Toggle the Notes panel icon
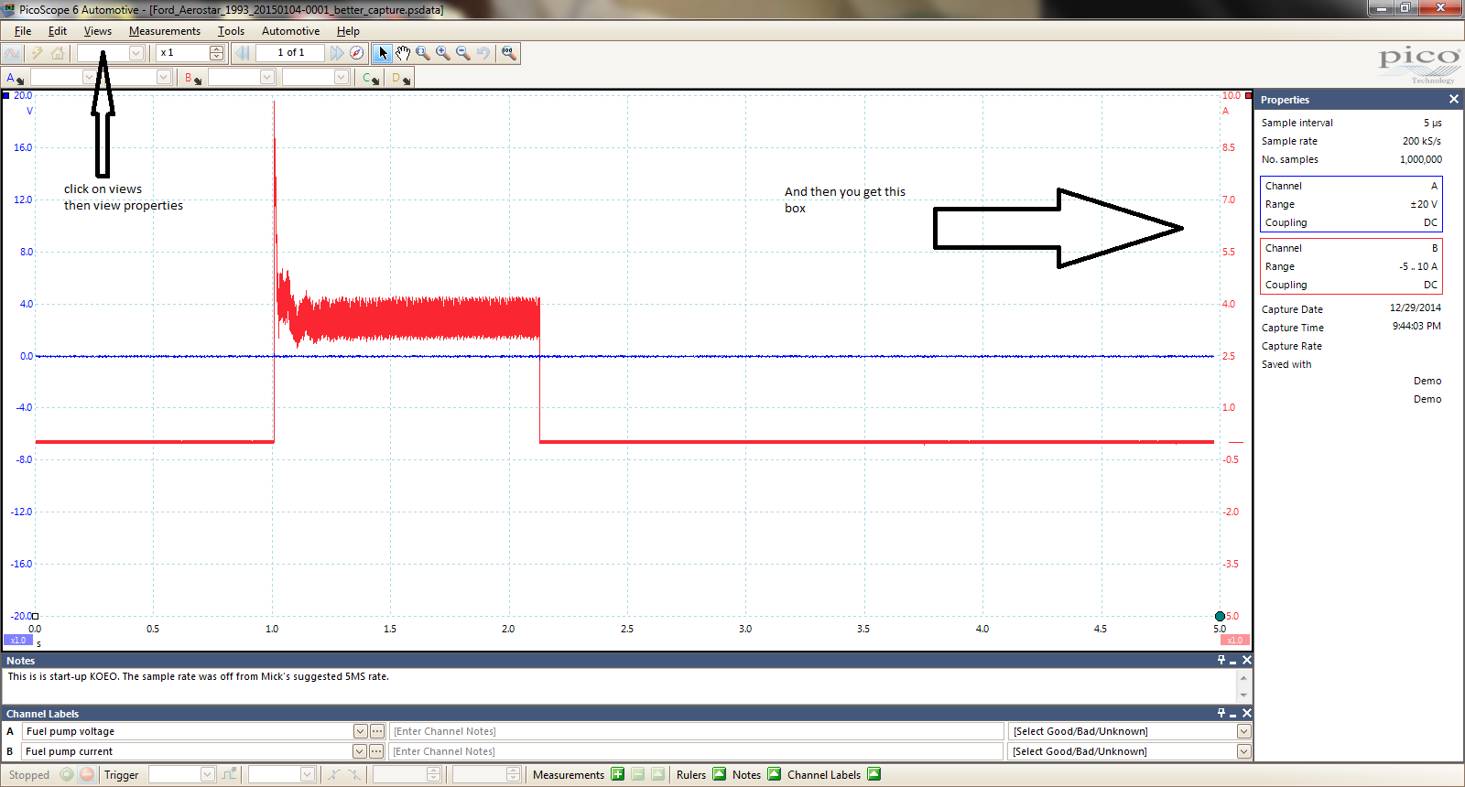The image size is (1465, 787). point(774,774)
